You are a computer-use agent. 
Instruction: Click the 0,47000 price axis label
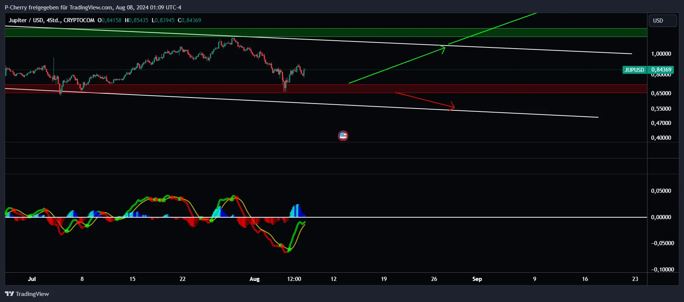661,123
